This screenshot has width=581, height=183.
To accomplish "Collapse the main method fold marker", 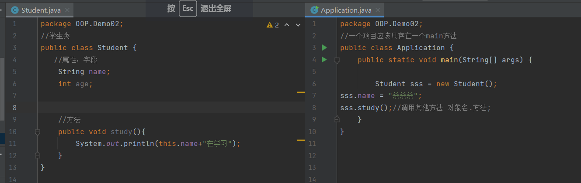I will click(337, 60).
